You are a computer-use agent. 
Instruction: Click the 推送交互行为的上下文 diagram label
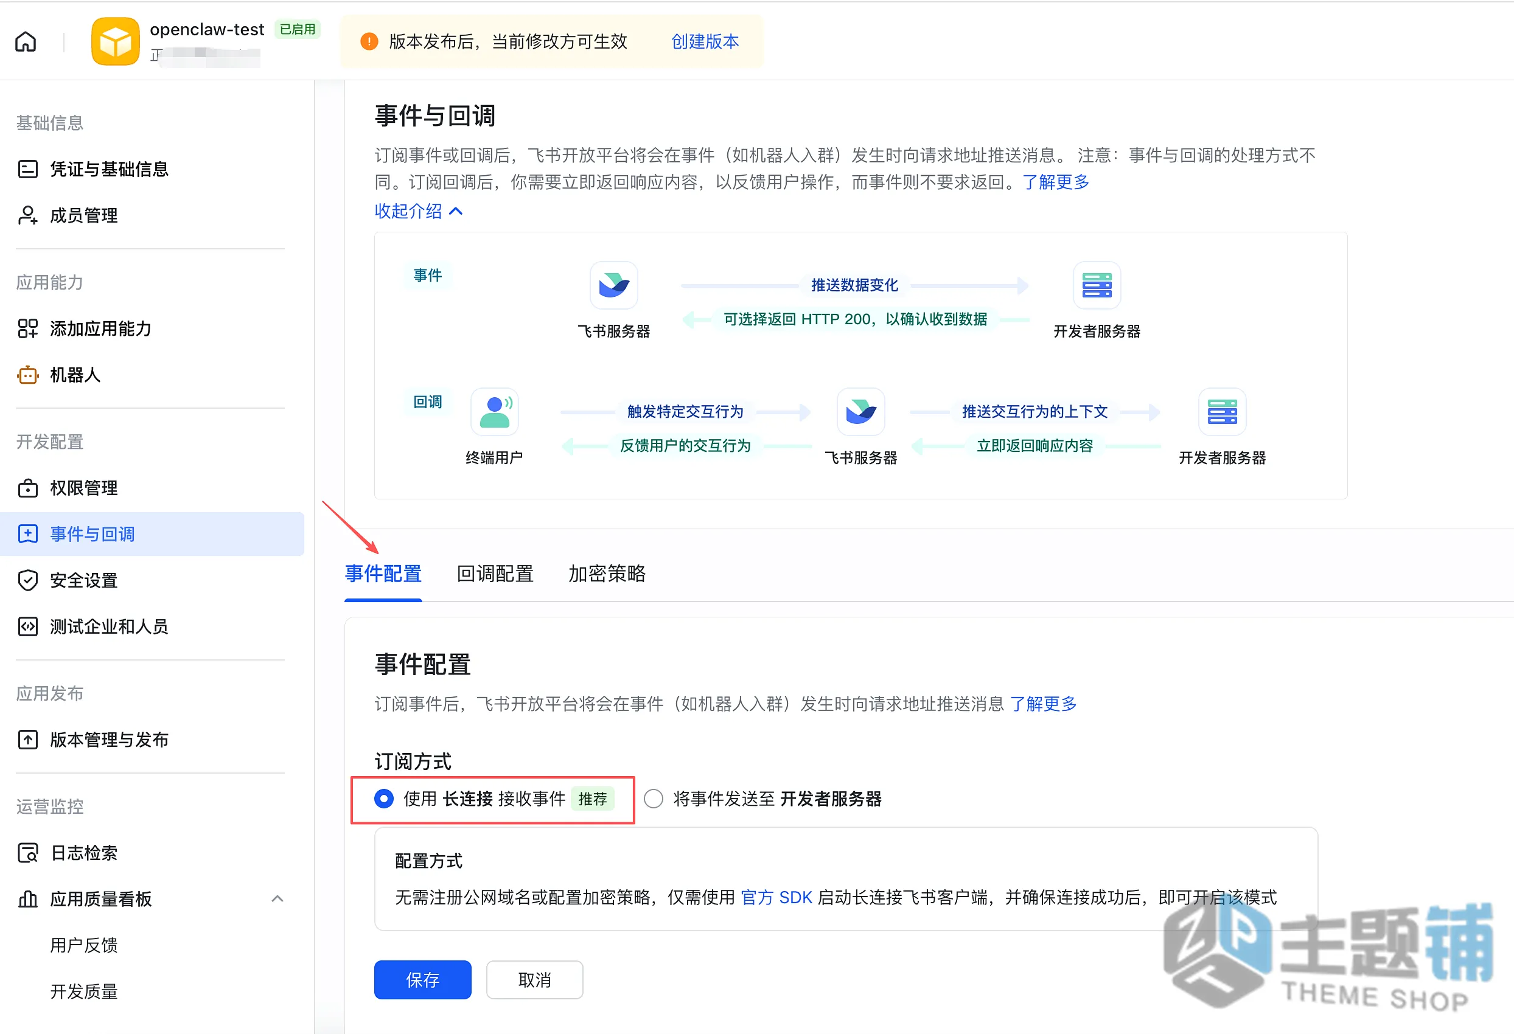(1035, 412)
